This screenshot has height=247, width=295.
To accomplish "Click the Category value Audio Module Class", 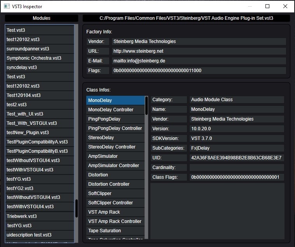I will [237, 100].
